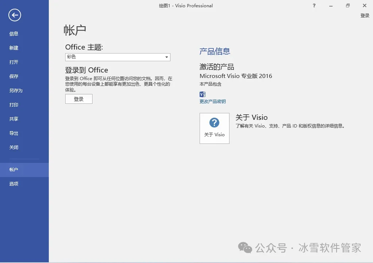Viewport: 373px width, 263px height.
Task: Click the 激活的产品 label
Action: point(217,67)
